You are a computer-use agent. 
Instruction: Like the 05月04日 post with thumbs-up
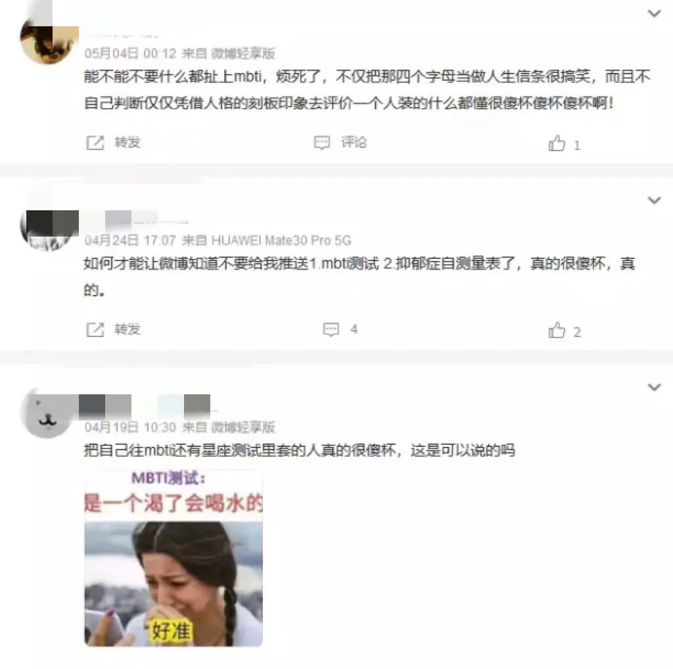tap(557, 143)
